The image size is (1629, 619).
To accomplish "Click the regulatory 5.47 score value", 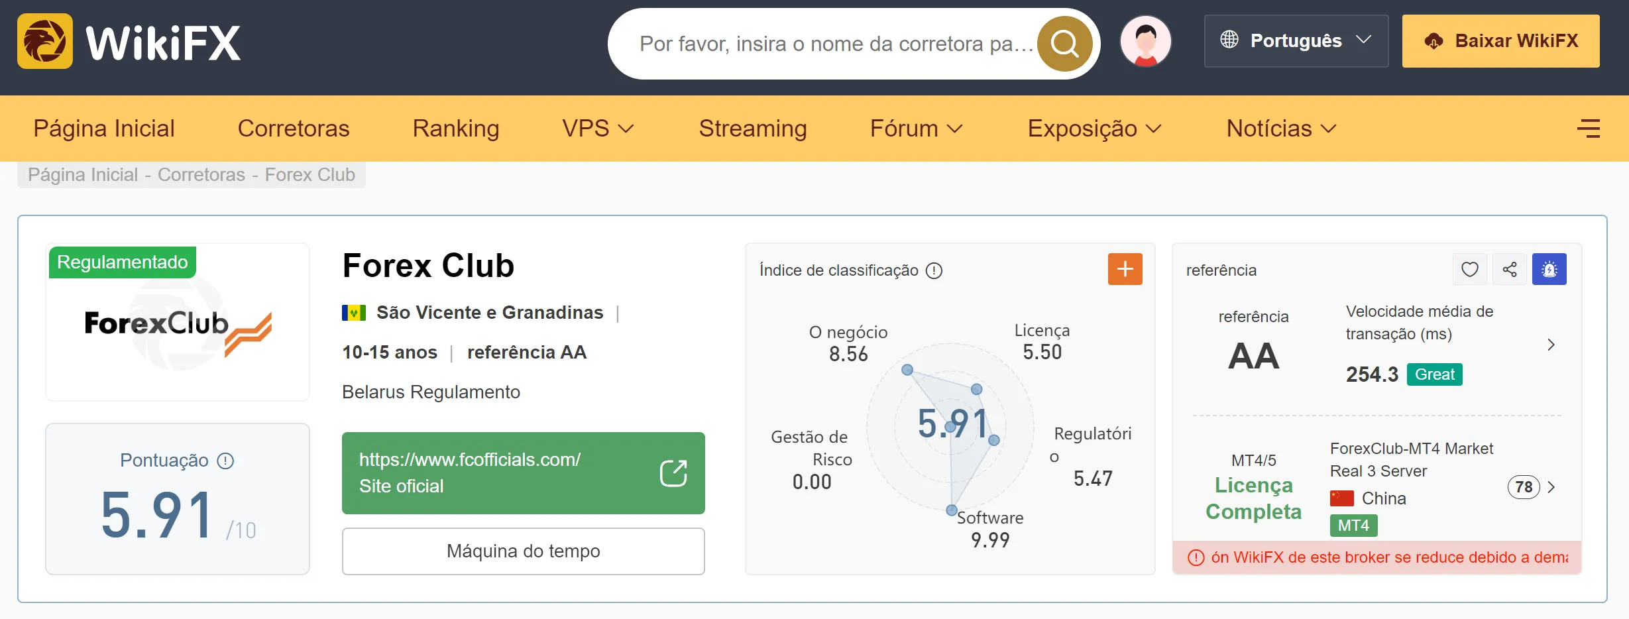I will coord(1093,478).
